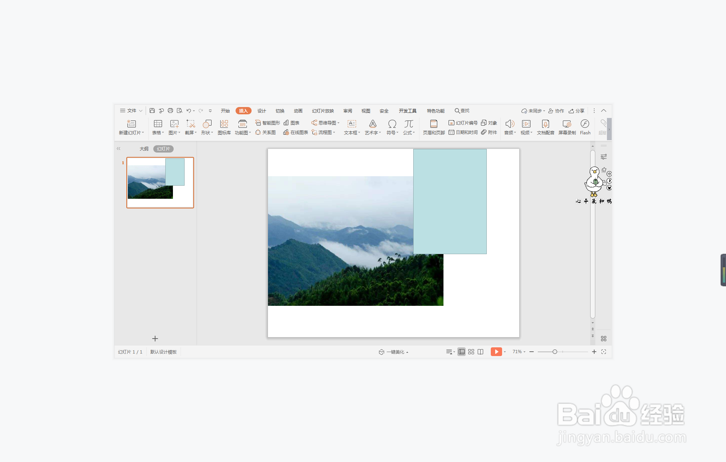Screen dimensions: 726x462
Task: Start slideshow with orange play button
Action: 496,352
